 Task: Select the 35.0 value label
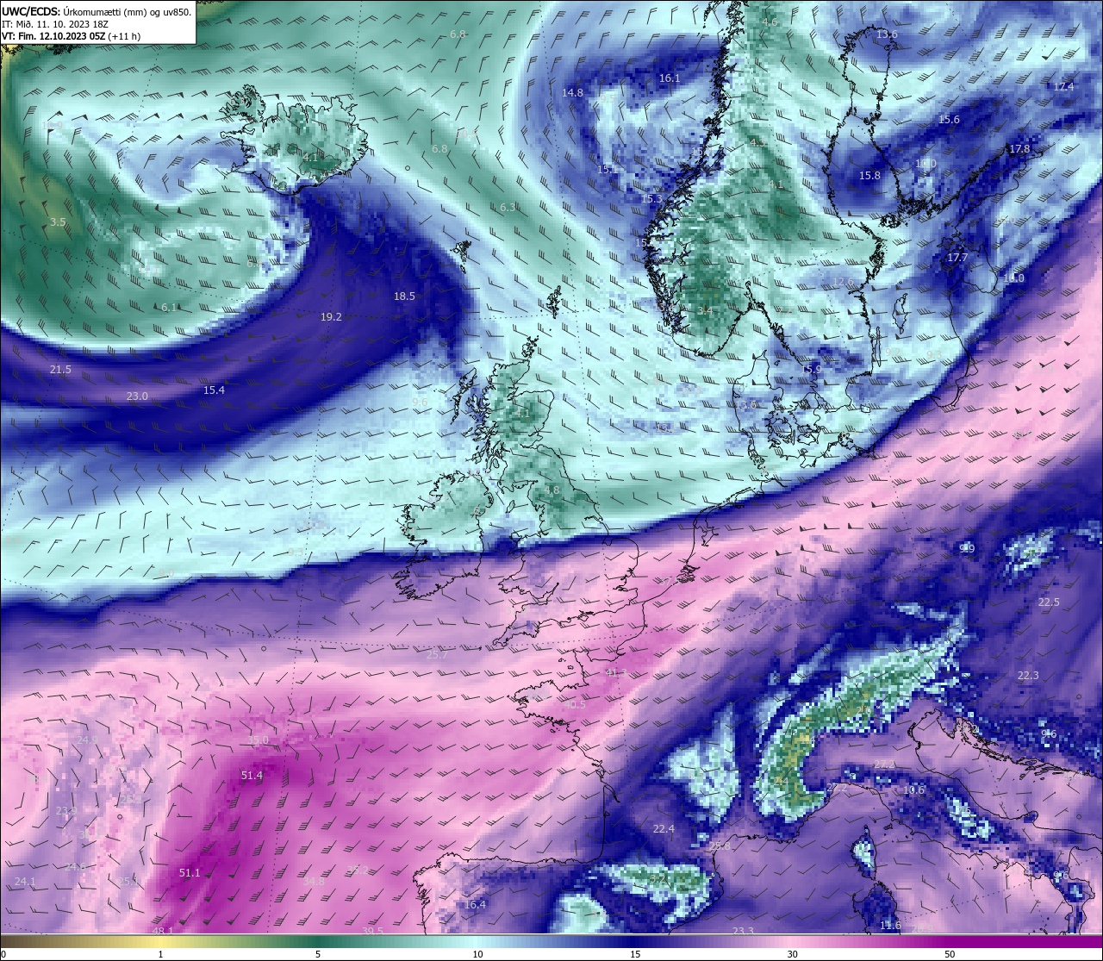(258, 740)
